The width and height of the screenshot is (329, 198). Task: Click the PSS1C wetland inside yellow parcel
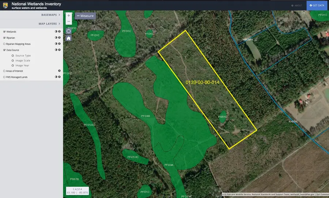point(223,117)
